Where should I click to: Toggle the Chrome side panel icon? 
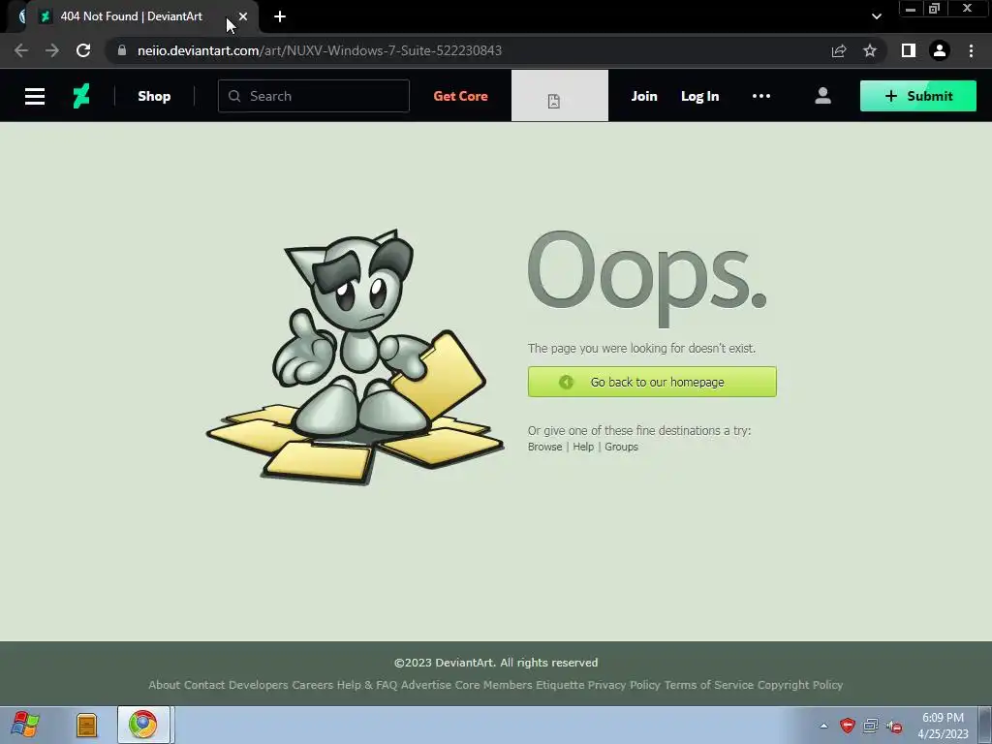click(909, 50)
